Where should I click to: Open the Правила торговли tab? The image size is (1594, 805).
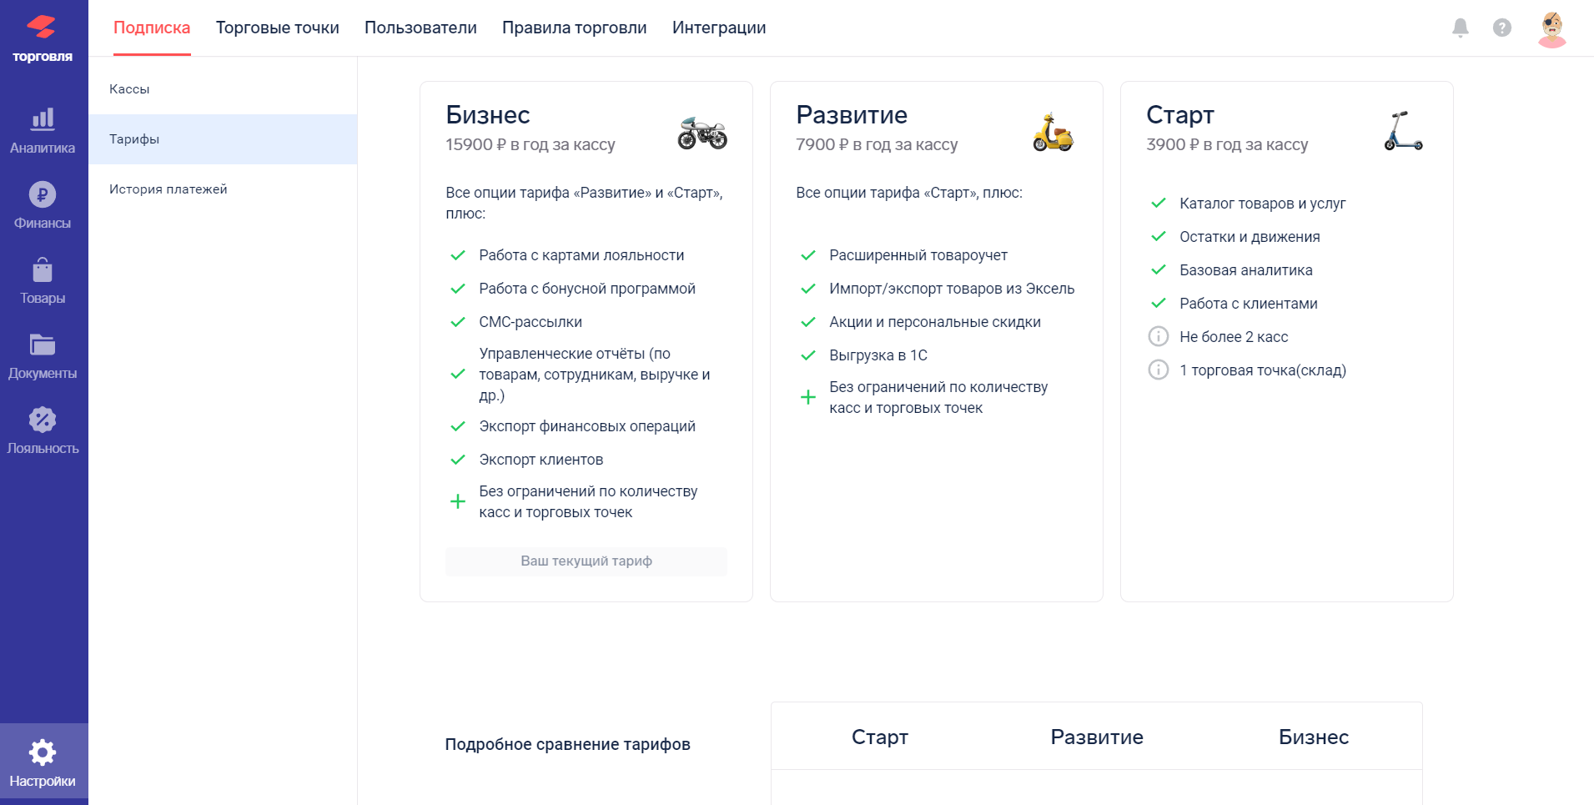pos(575,28)
